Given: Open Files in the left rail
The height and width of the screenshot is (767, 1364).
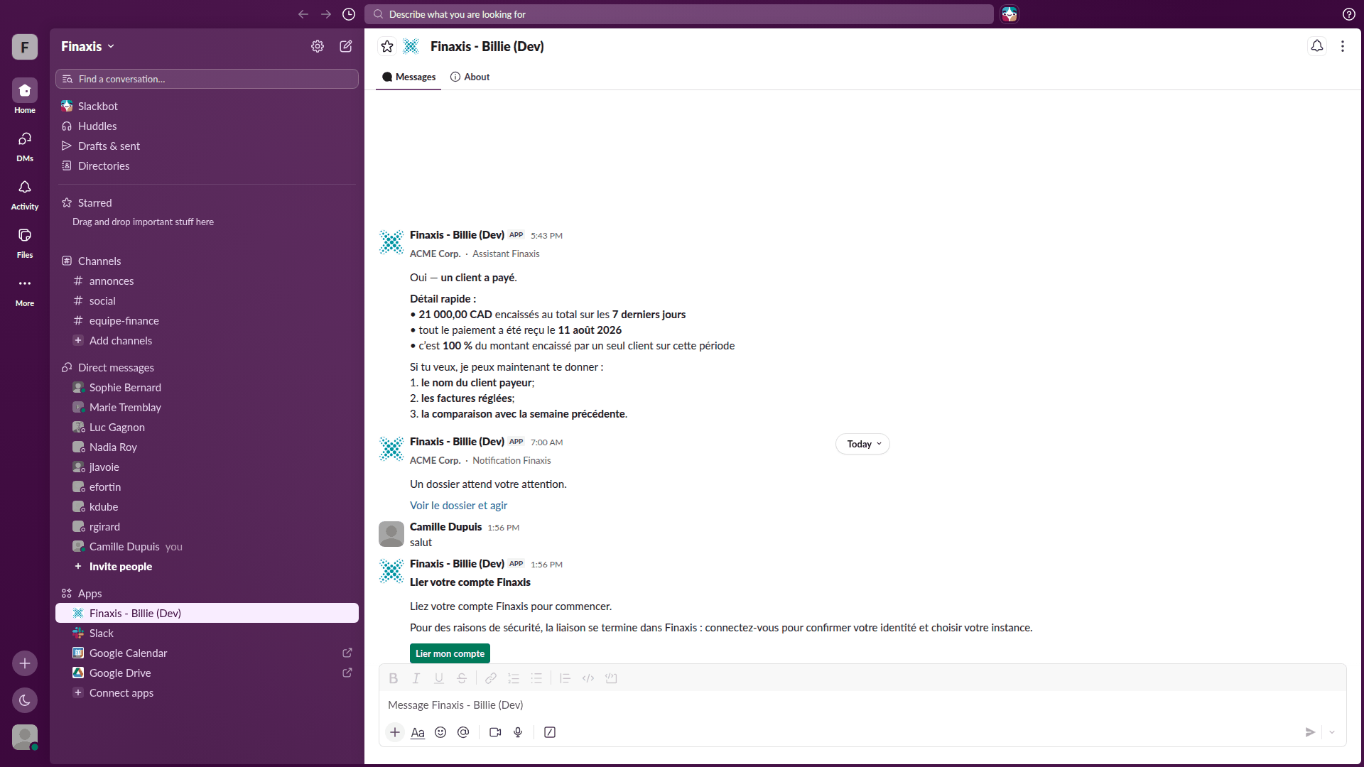Looking at the screenshot, I should (x=25, y=242).
